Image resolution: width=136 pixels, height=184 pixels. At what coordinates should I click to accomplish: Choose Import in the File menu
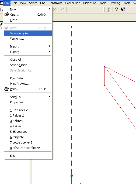click(x=28, y=46)
